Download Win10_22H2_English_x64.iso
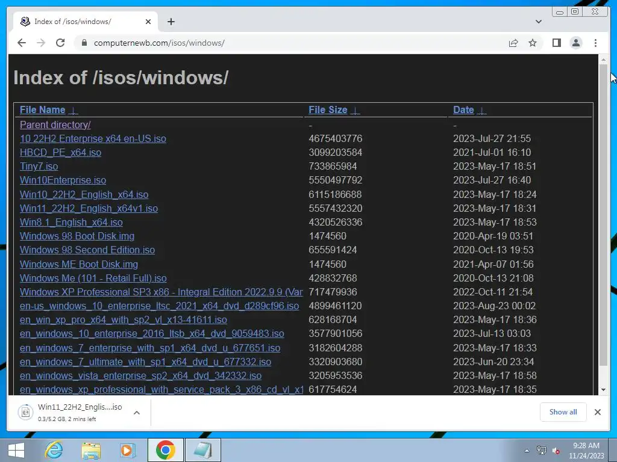The image size is (617, 462). pyautogui.click(x=84, y=194)
